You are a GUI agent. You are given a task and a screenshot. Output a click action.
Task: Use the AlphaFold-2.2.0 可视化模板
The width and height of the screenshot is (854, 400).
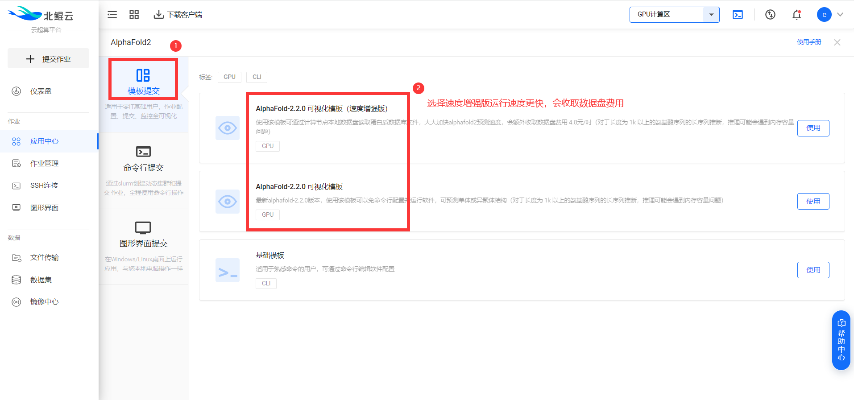[813, 201]
